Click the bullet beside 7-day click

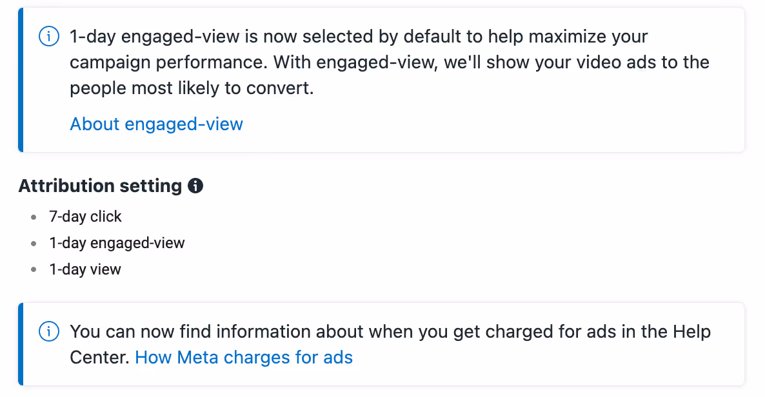(33, 217)
